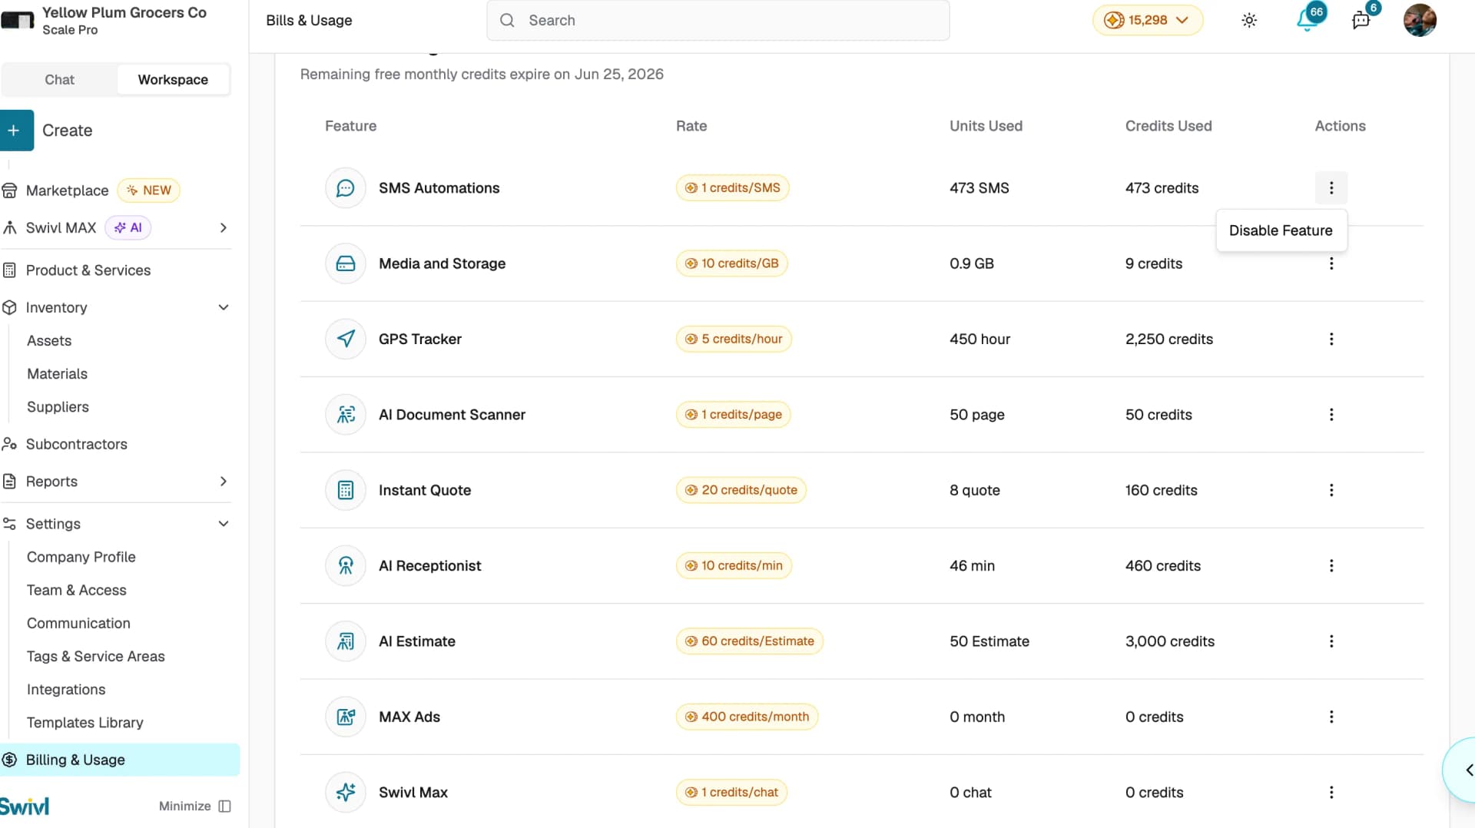Open actions menu for SMS Automations
This screenshot has height=828, width=1475.
[1331, 188]
